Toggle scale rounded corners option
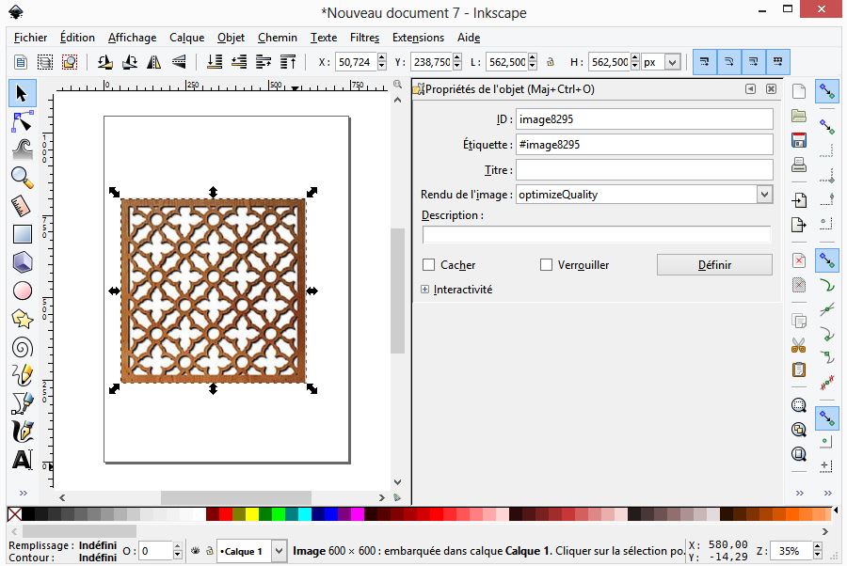This screenshot has height=566, width=847. click(728, 62)
